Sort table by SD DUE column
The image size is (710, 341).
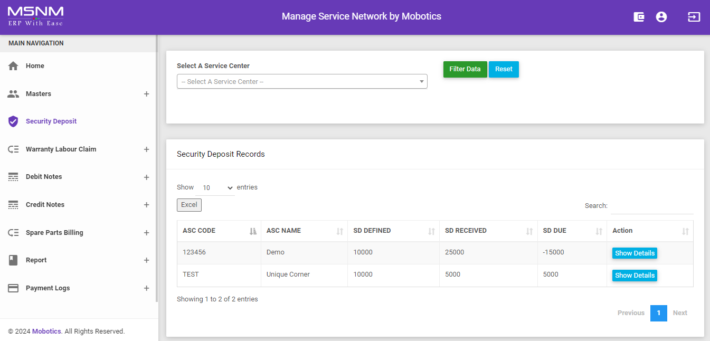pos(572,231)
